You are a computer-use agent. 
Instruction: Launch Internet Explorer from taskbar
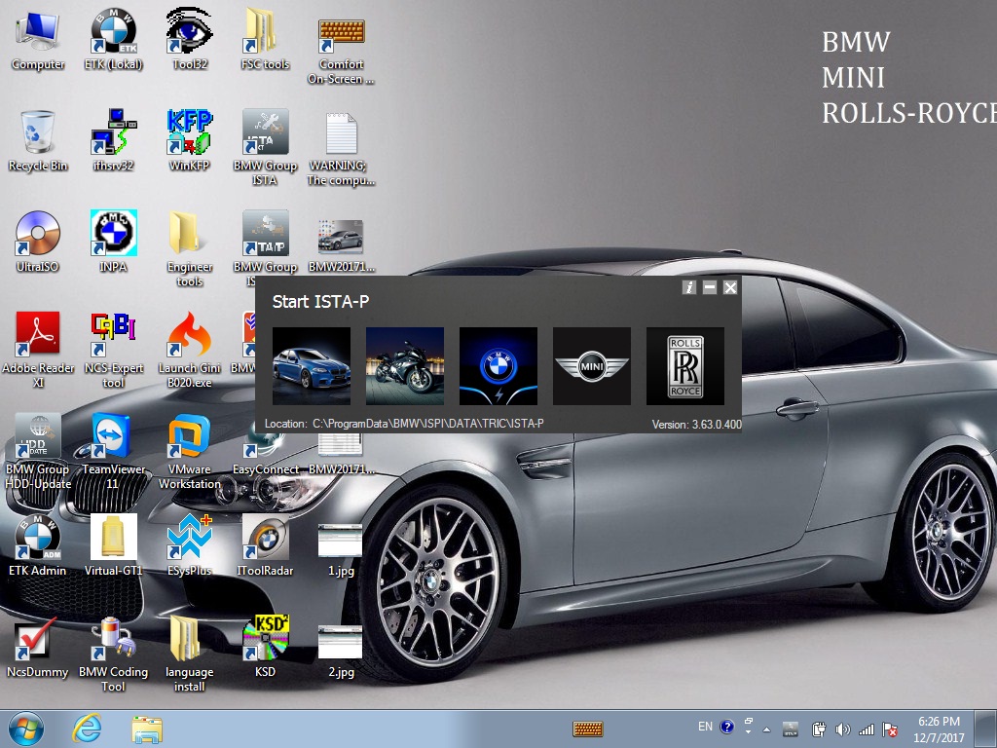coord(87,729)
